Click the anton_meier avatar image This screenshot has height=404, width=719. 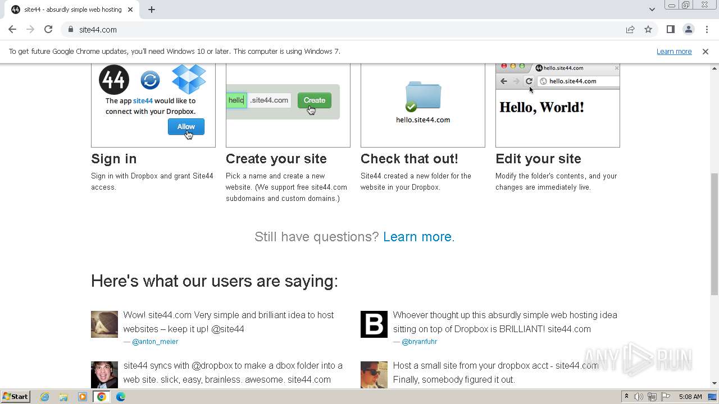point(104,324)
